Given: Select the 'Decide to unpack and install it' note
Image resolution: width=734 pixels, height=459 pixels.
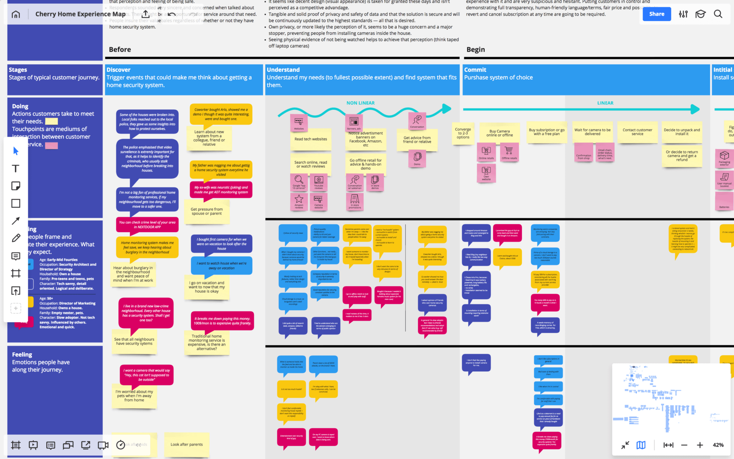Looking at the screenshot, I should pos(682,132).
